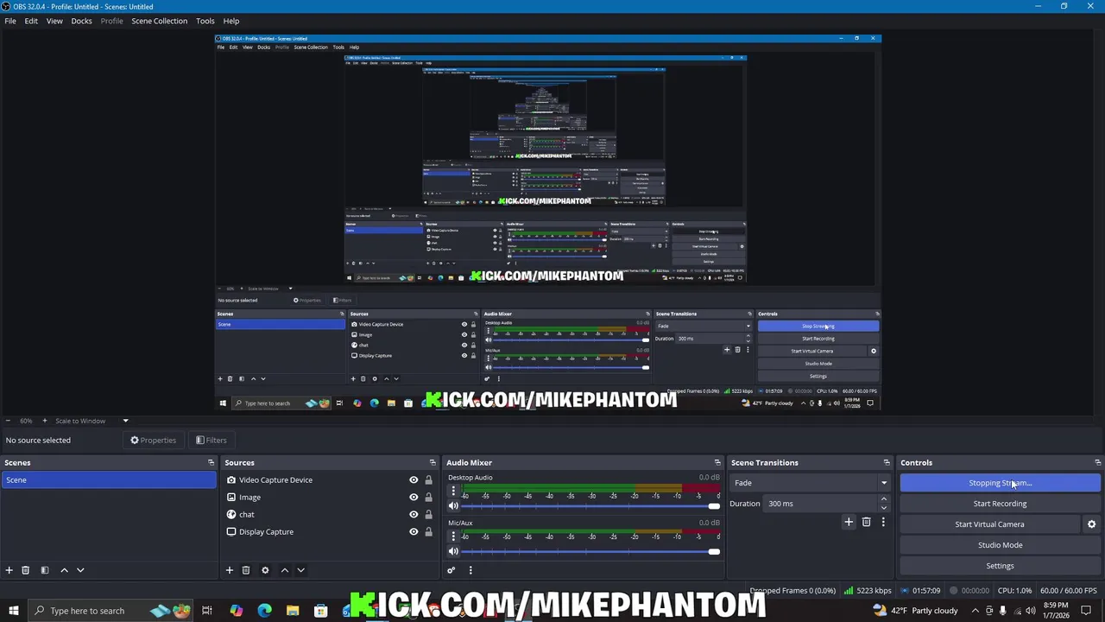Undock the Sources panel
The height and width of the screenshot is (622, 1105).
click(433, 463)
